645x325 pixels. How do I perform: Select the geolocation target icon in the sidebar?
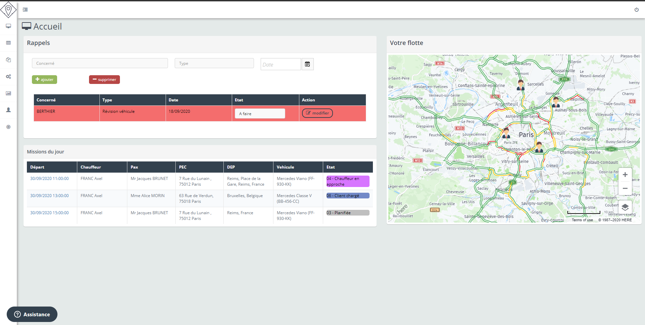(x=8, y=127)
